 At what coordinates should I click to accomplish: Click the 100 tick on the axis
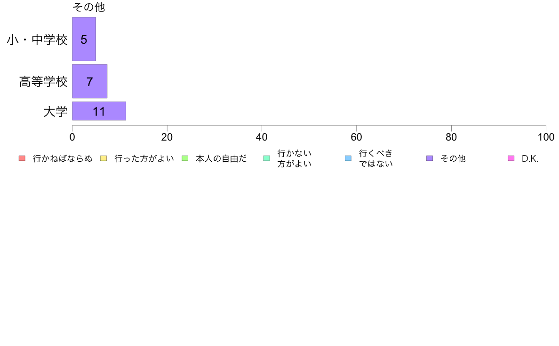(x=546, y=137)
